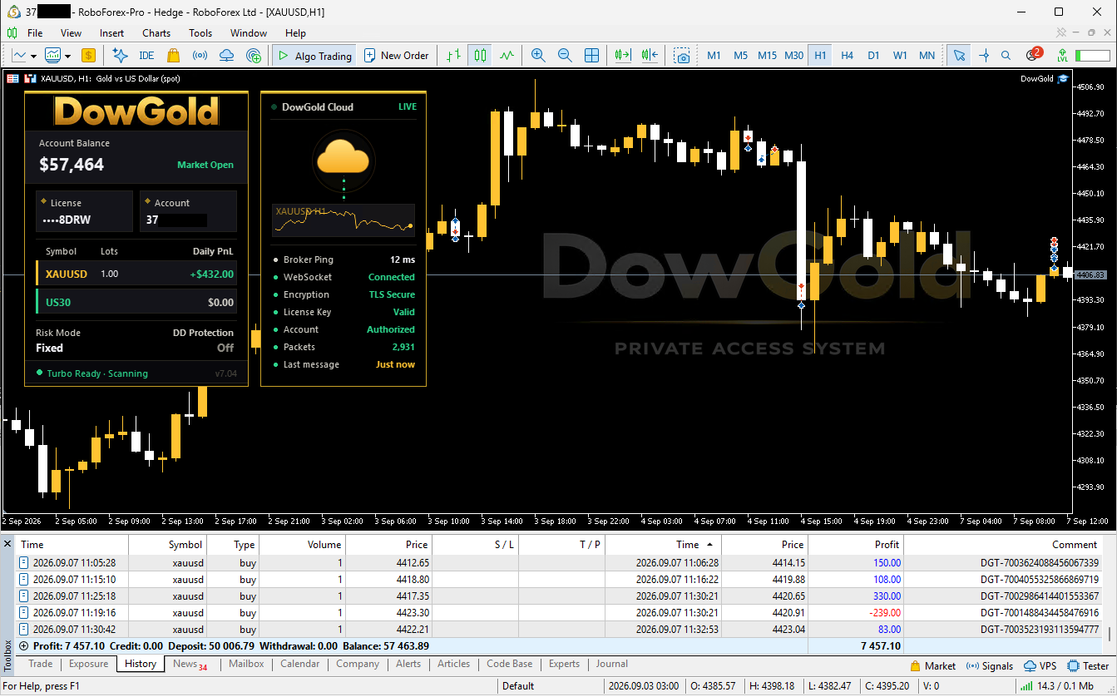Select M15 timeframe

pyautogui.click(x=767, y=56)
